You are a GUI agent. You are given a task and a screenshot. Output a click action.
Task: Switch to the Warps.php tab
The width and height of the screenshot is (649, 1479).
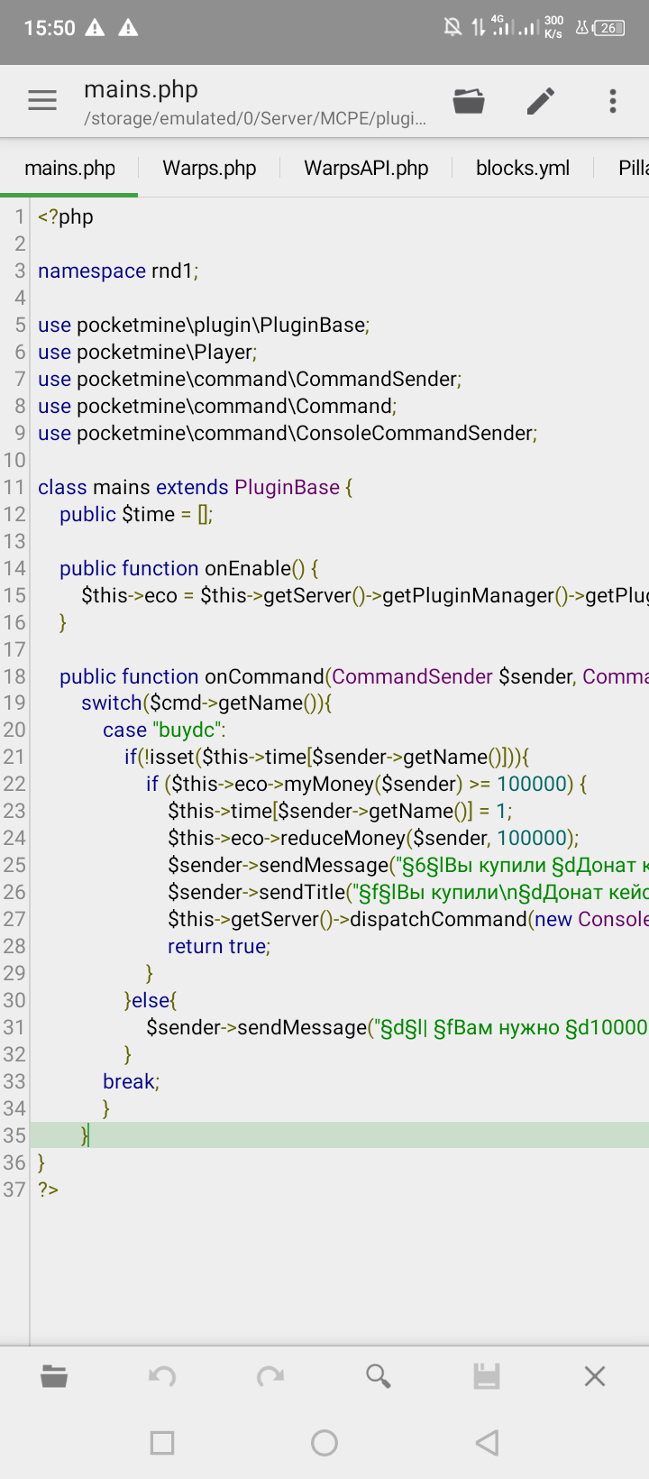pos(209,169)
